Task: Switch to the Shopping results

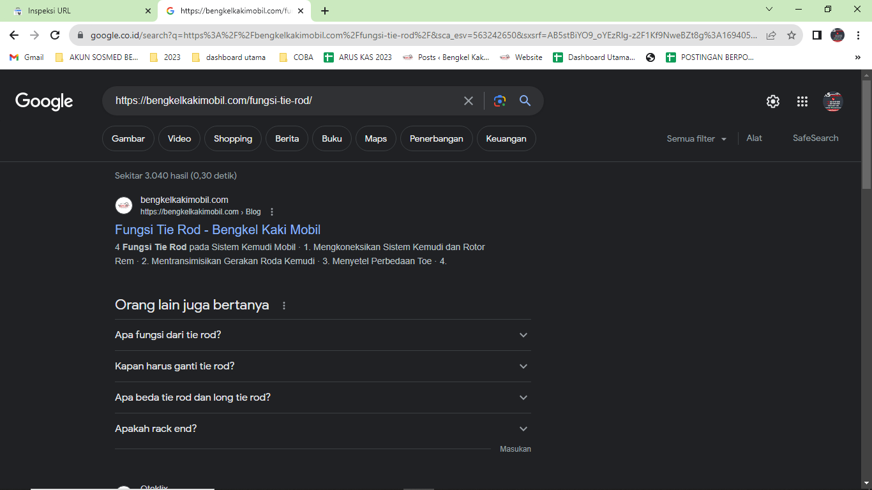Action: (x=233, y=138)
